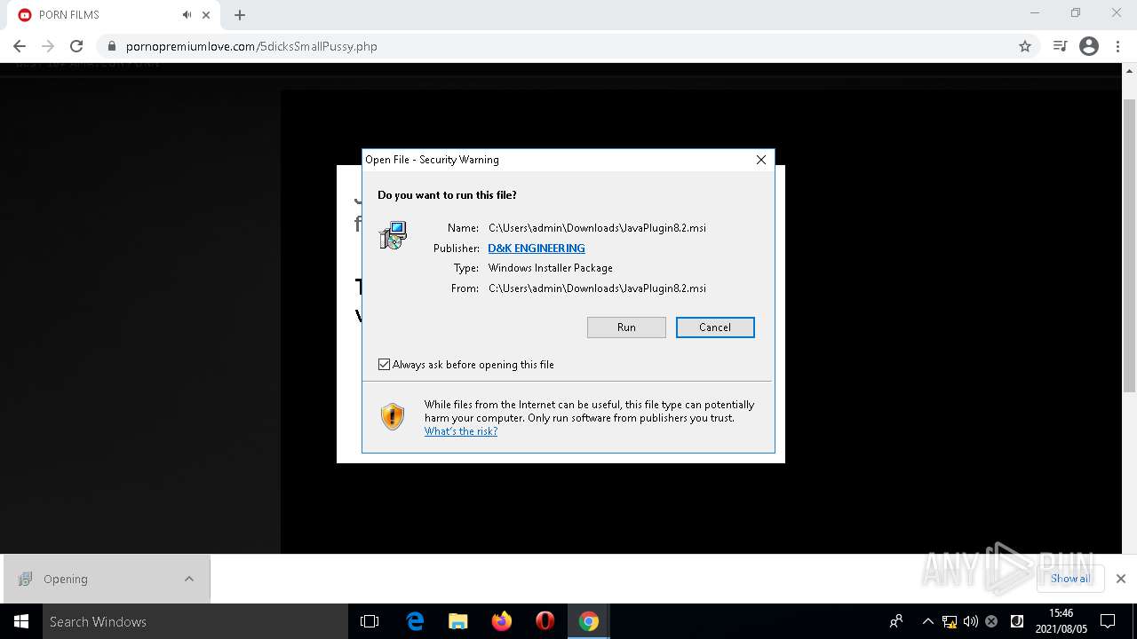Expand the Opening download item options chevron
1137x639 pixels.
pos(189,580)
